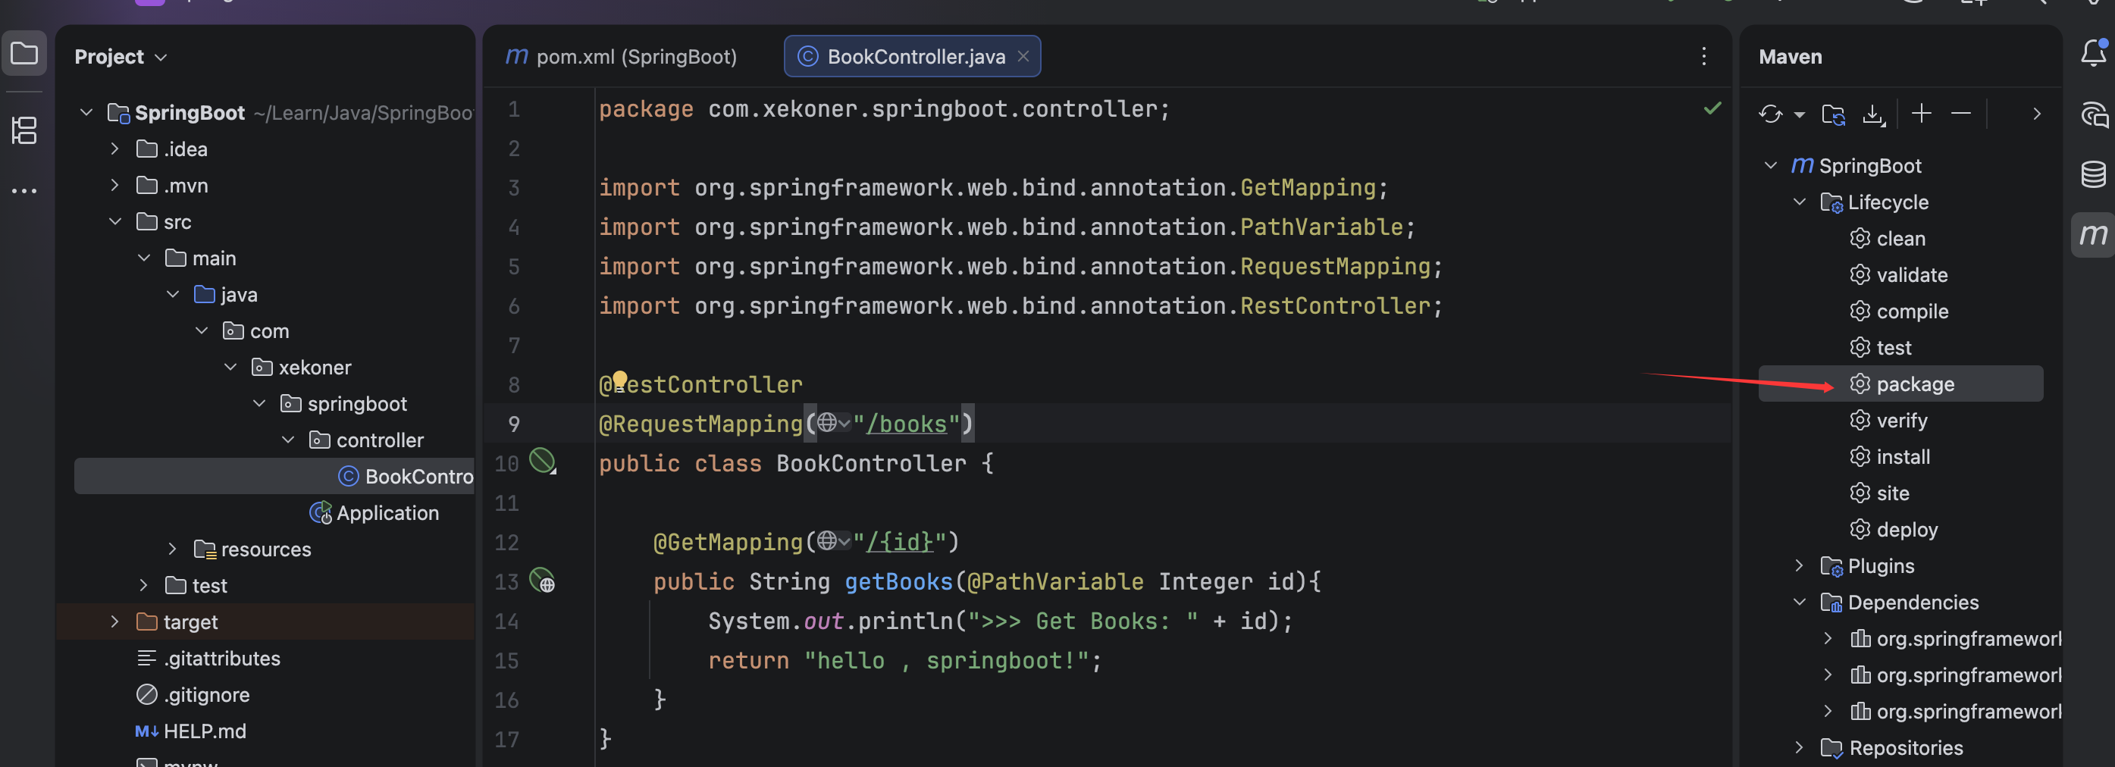The image size is (2115, 767).
Task: Open the Structure tool window
Action: (23, 130)
